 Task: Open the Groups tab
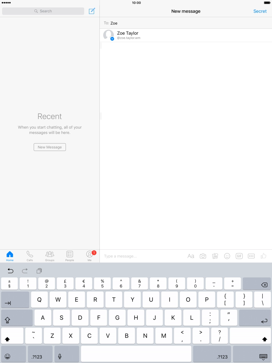[50, 256]
